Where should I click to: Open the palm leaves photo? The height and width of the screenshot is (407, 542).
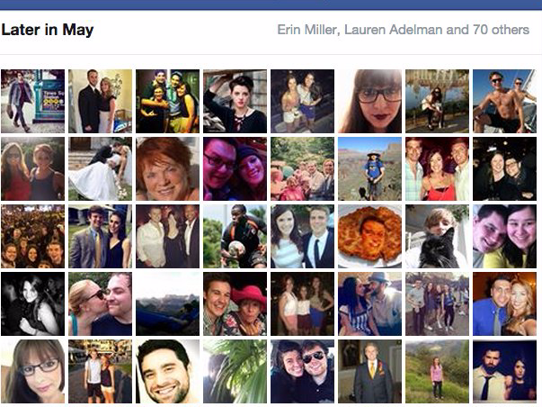[235, 371]
